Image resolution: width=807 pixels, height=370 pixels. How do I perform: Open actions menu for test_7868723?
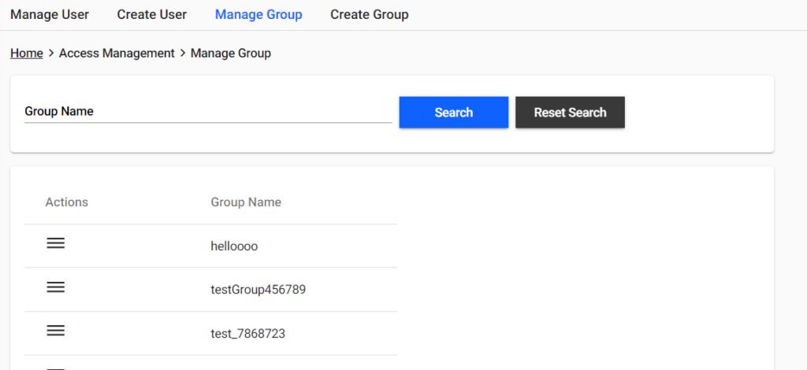coord(56,331)
